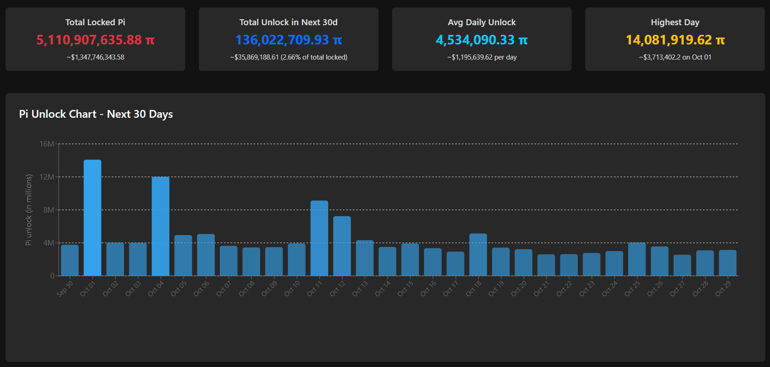Select the Avg Daily Unlock figure
The height and width of the screenshot is (367, 770).
[x=481, y=40]
